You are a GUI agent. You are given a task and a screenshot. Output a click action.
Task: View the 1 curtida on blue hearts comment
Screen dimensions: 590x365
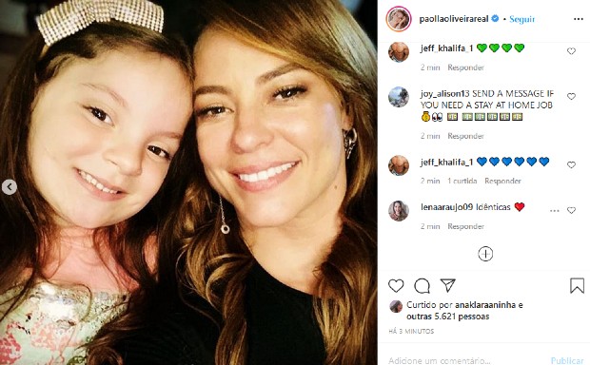click(x=462, y=181)
